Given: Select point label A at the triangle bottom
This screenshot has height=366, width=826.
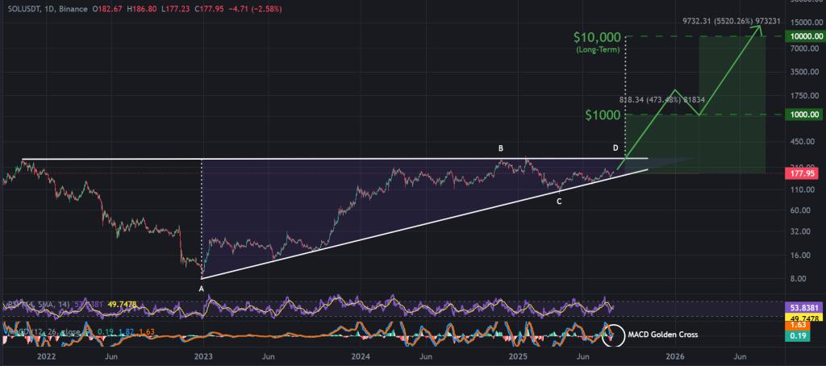Looking at the screenshot, I should [x=201, y=287].
